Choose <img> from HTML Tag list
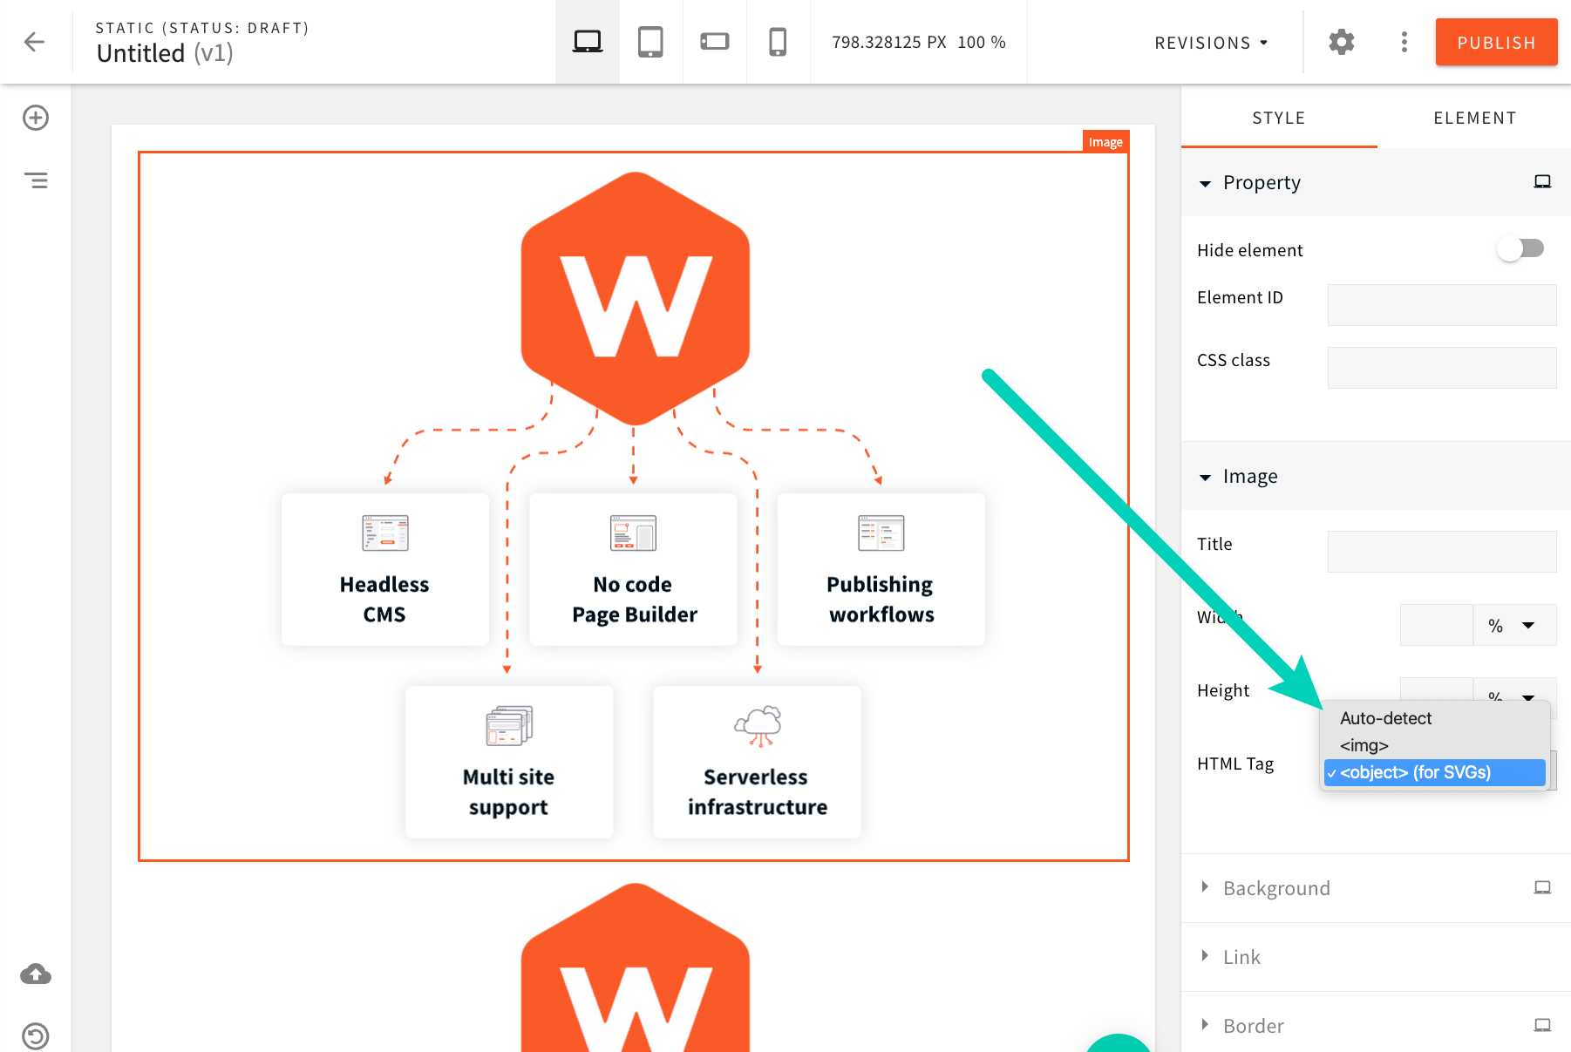 1364,745
